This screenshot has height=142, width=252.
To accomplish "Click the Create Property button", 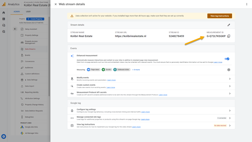I will click(x=35, y=19).
